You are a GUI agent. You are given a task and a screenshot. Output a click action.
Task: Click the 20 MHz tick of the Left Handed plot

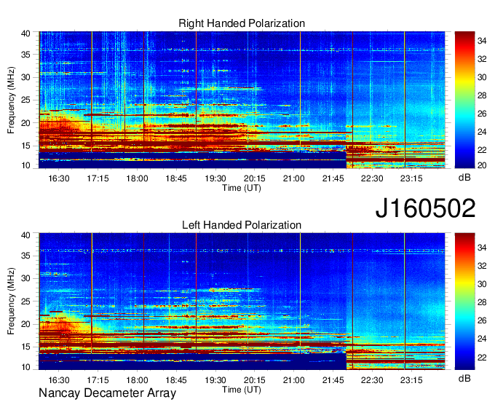tap(25, 324)
